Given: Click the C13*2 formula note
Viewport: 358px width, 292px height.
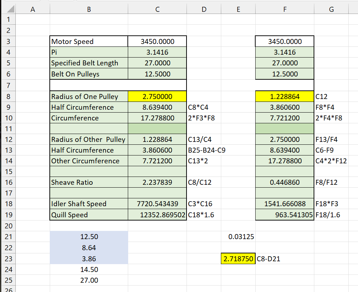Looking at the screenshot, I should pos(198,161).
